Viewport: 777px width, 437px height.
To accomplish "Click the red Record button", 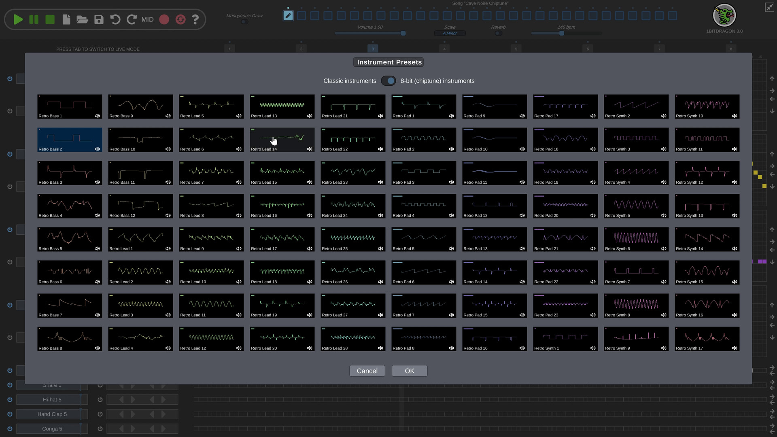I will (164, 19).
